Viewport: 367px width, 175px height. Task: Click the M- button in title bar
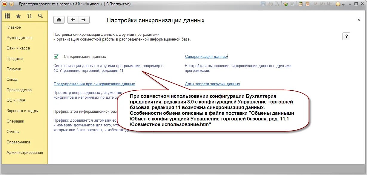[x=329, y=4]
